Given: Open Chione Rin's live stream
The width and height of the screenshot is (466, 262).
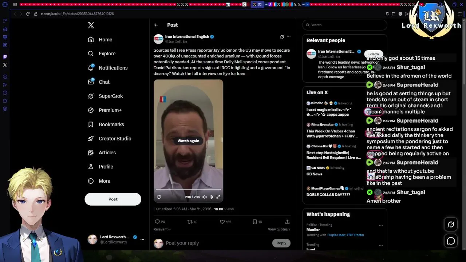Looking at the screenshot, I should pyautogui.click(x=335, y=152).
